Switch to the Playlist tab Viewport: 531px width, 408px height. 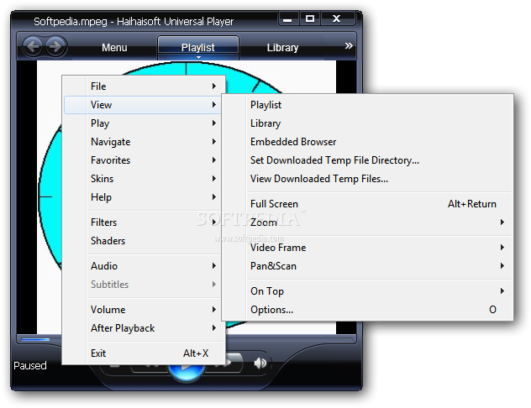pos(198,47)
